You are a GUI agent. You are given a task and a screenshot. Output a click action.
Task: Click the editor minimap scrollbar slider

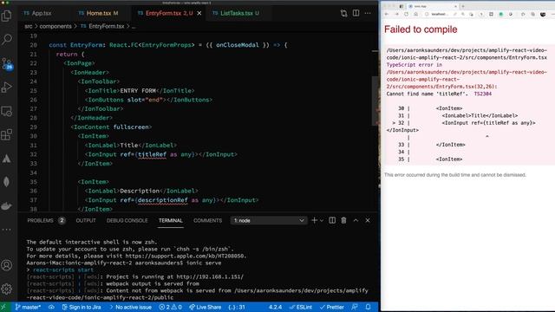coord(375,101)
